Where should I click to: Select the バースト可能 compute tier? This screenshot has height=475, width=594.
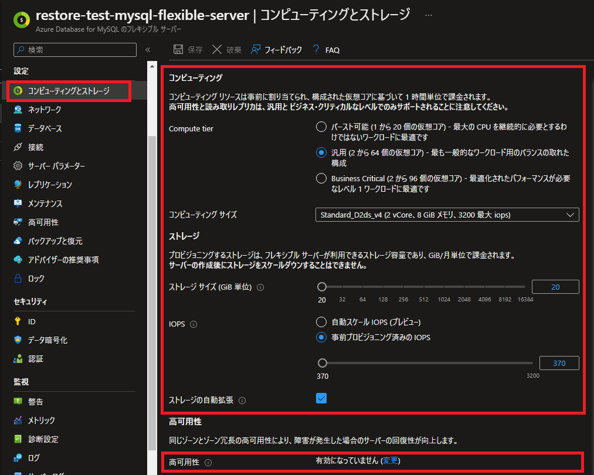321,127
